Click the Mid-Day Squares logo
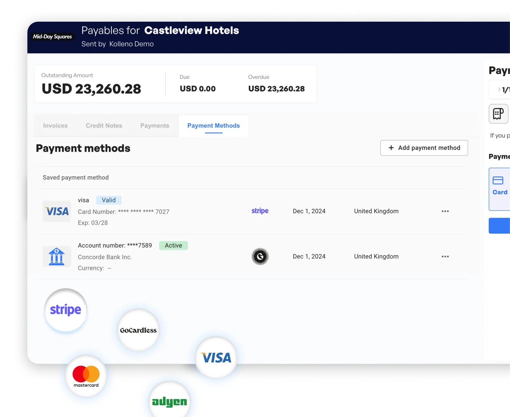Screen dimensions: 510x417 pos(53,37)
